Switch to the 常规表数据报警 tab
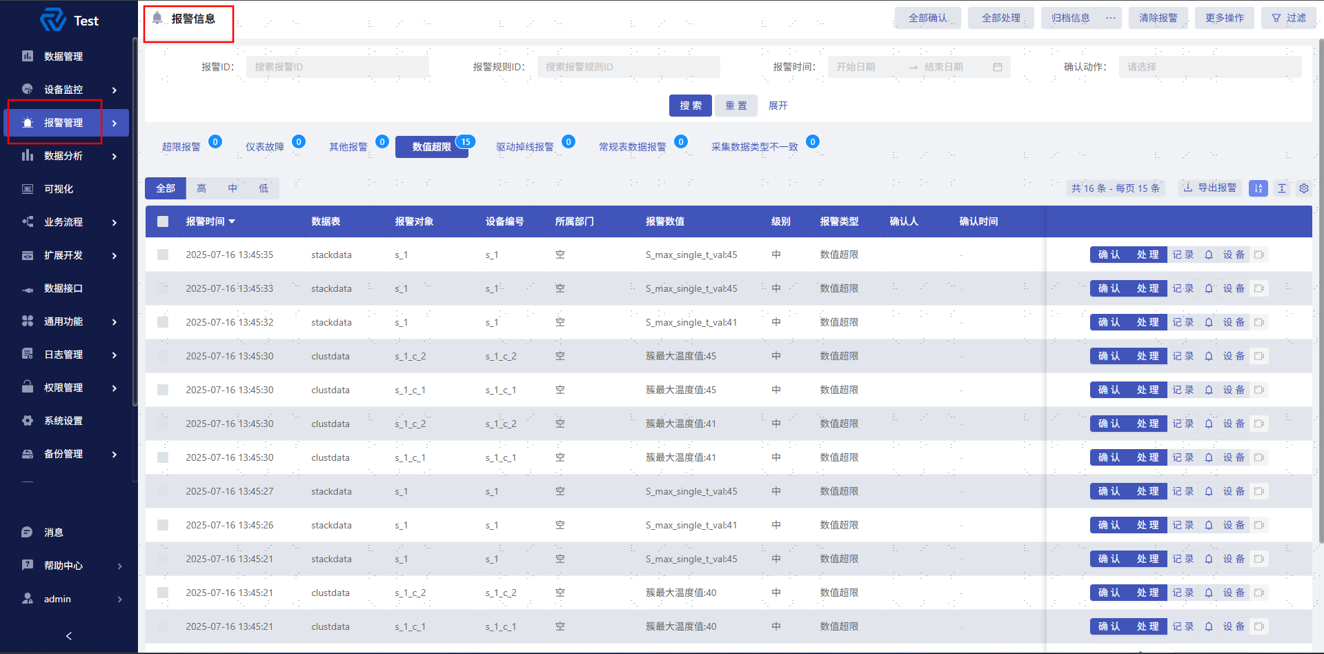This screenshot has height=654, width=1324. 633,147
